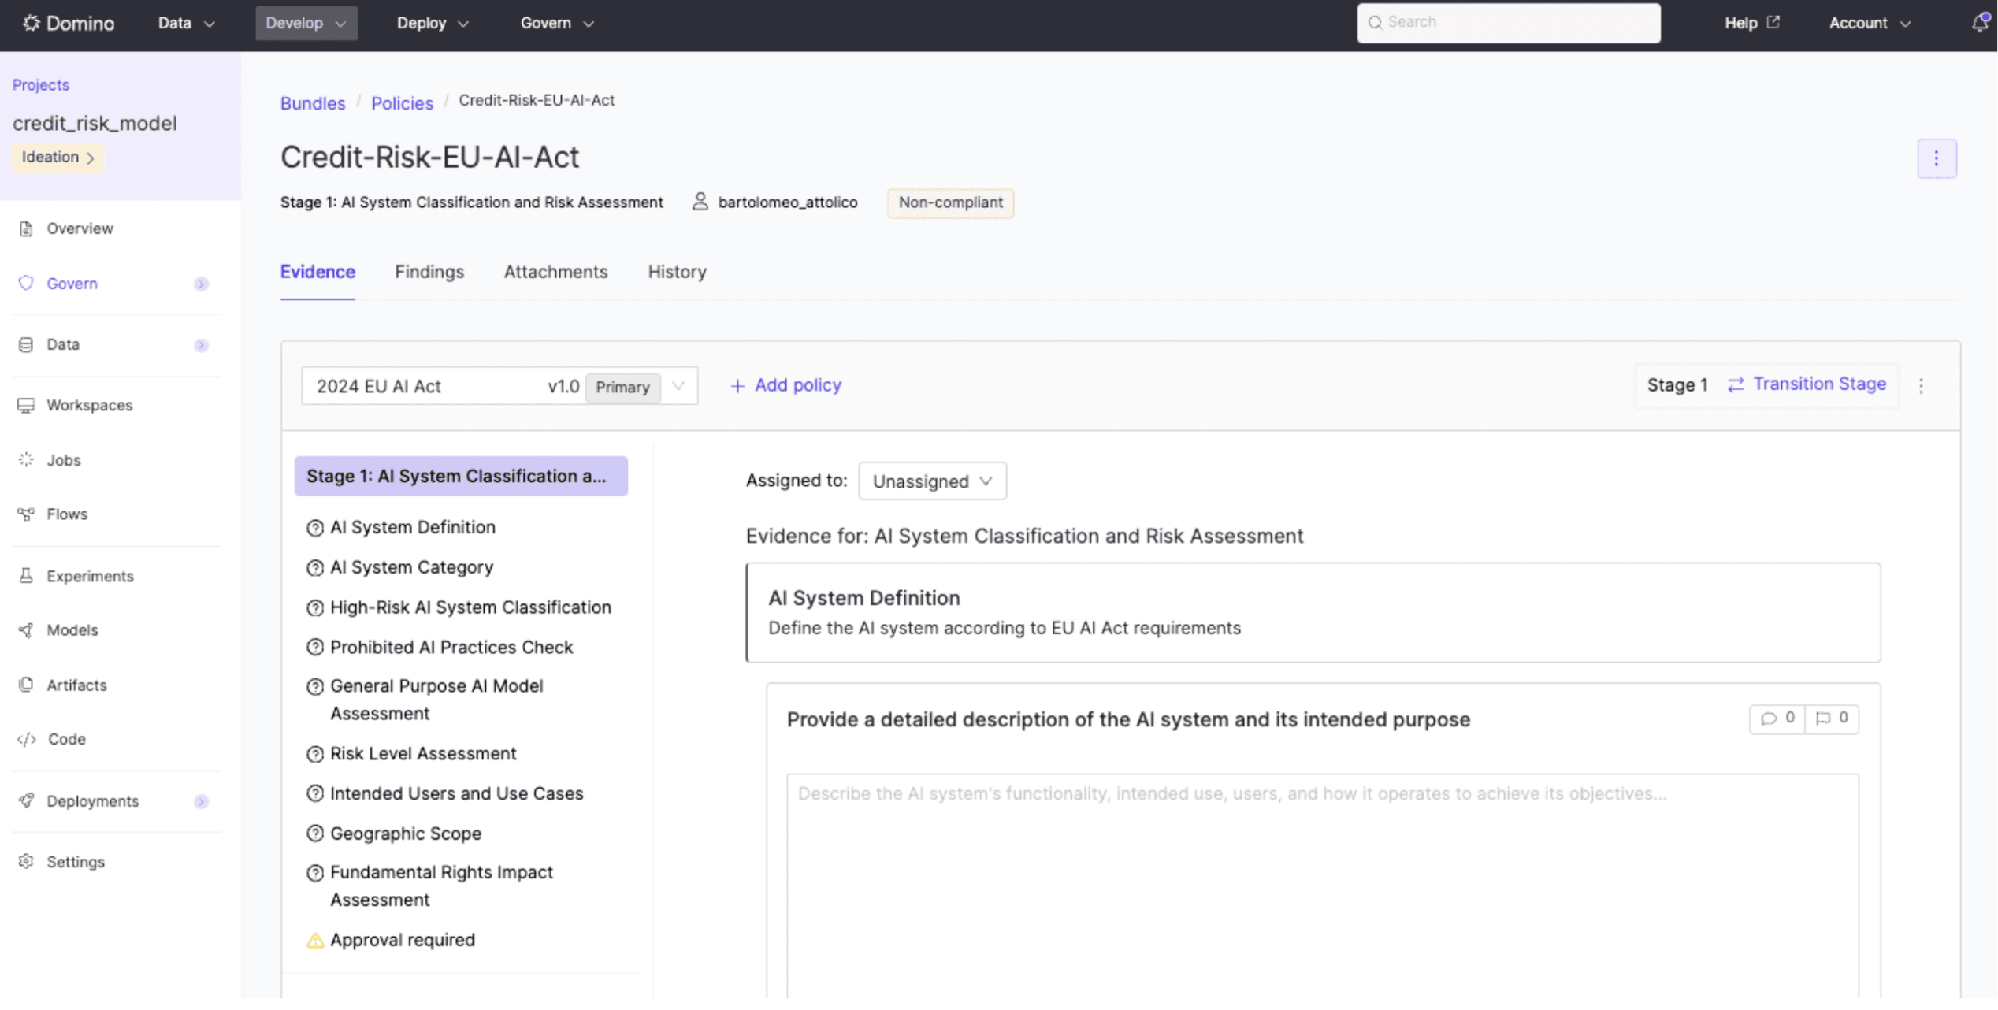Open the Develop top menu
1998x1010 pixels.
(x=306, y=23)
